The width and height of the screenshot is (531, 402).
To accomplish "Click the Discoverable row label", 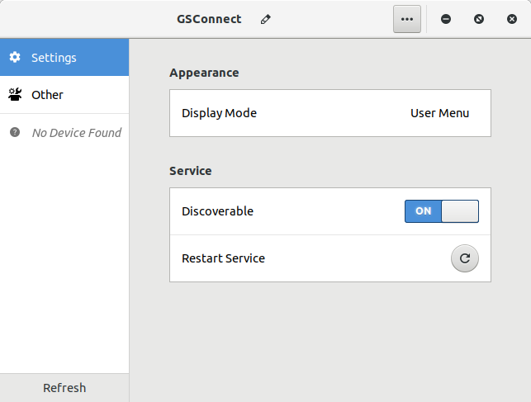I will click(217, 211).
